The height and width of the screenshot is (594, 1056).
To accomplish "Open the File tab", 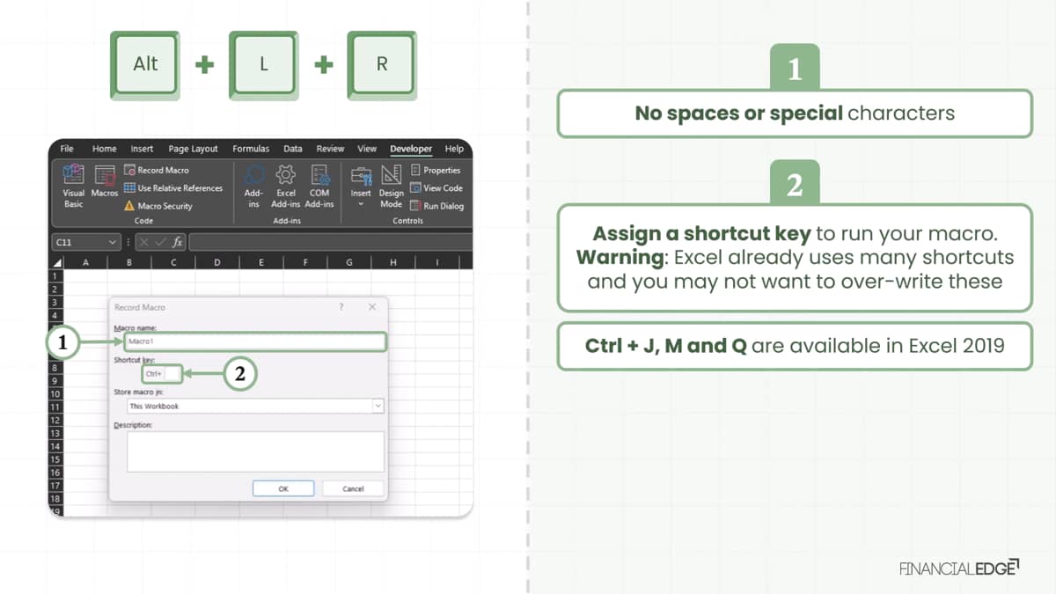I will click(x=67, y=149).
